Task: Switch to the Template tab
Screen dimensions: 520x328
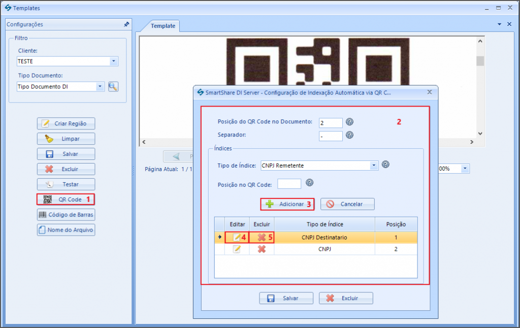Action: 163,26
